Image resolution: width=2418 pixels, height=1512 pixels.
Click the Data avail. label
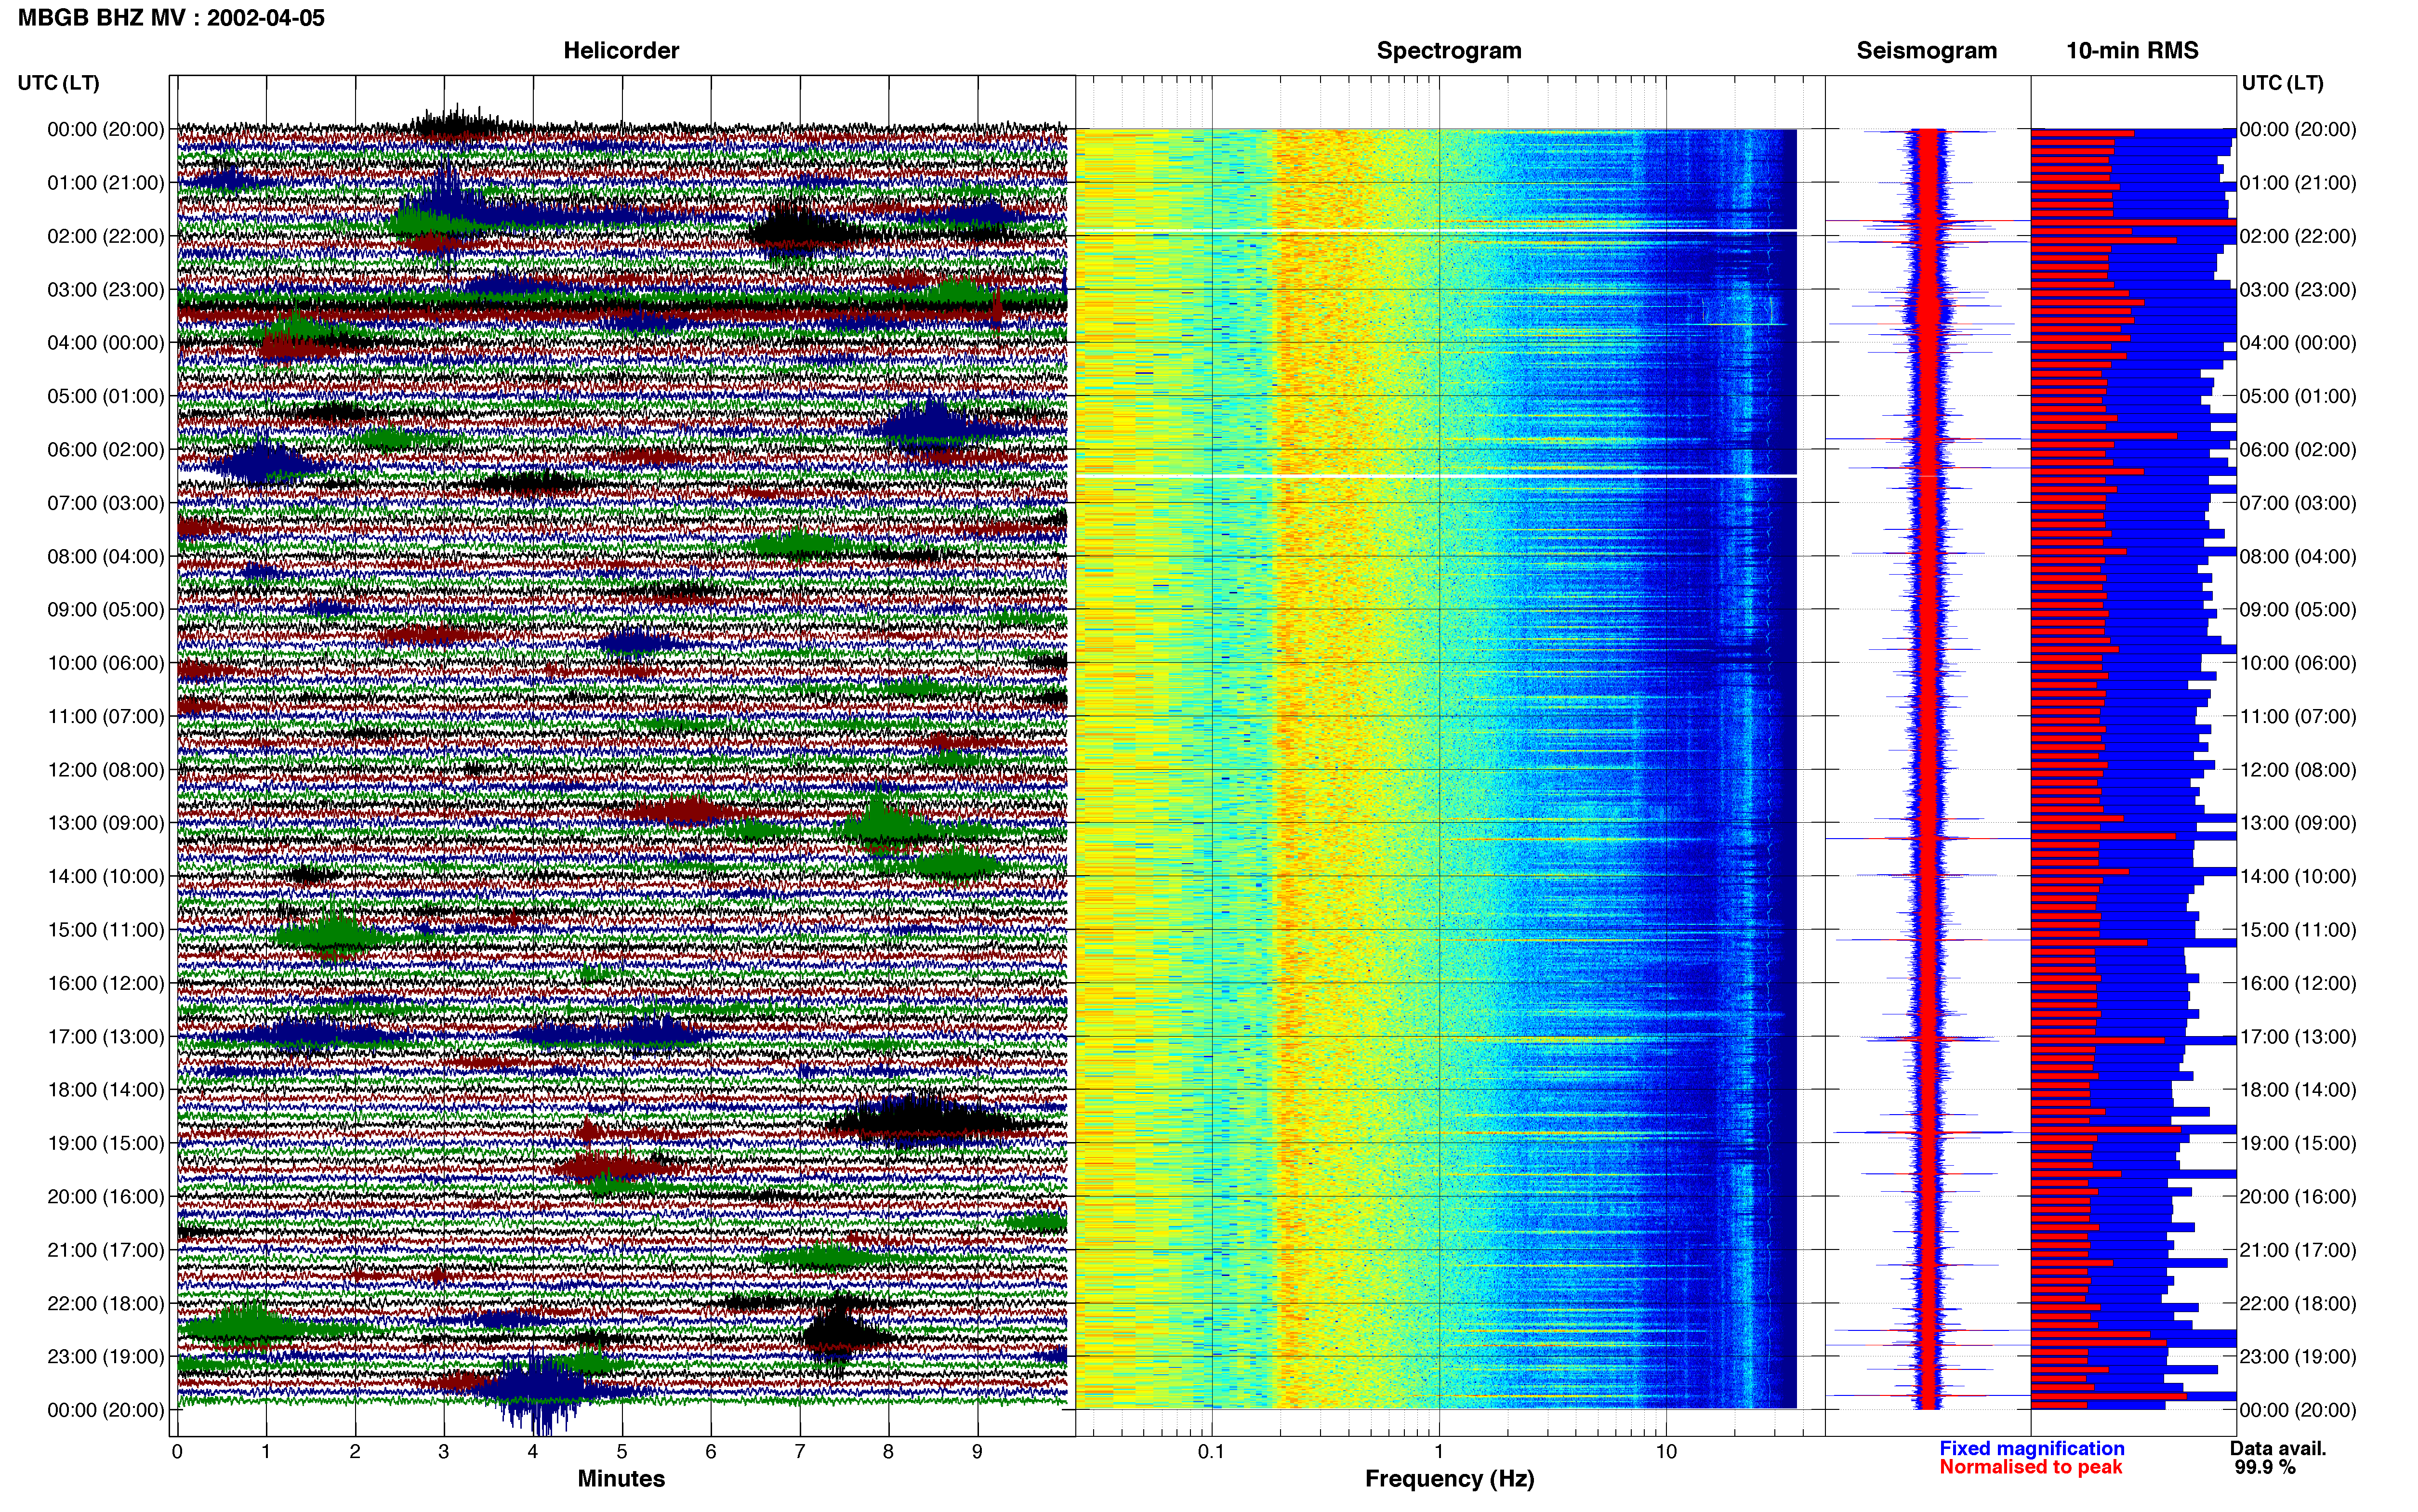tap(2278, 1448)
